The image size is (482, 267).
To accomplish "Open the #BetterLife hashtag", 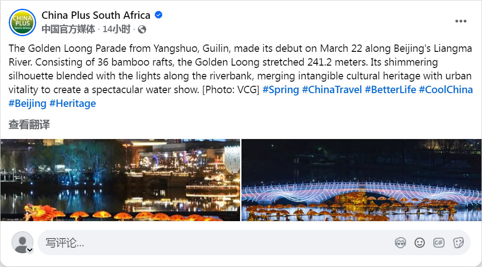I will click(390, 89).
